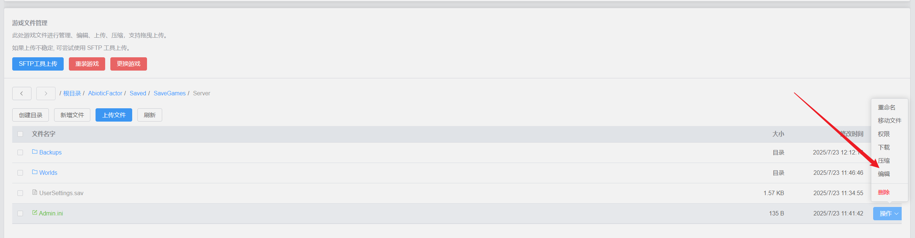Click the Backups folder icon
The width and height of the screenshot is (915, 238).
[x=35, y=152]
